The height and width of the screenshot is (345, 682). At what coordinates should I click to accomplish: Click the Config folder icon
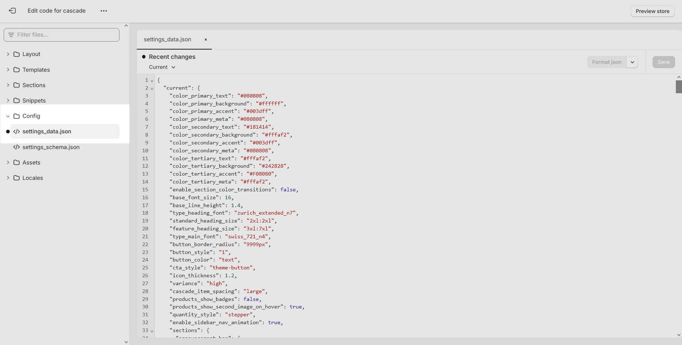coord(17,116)
